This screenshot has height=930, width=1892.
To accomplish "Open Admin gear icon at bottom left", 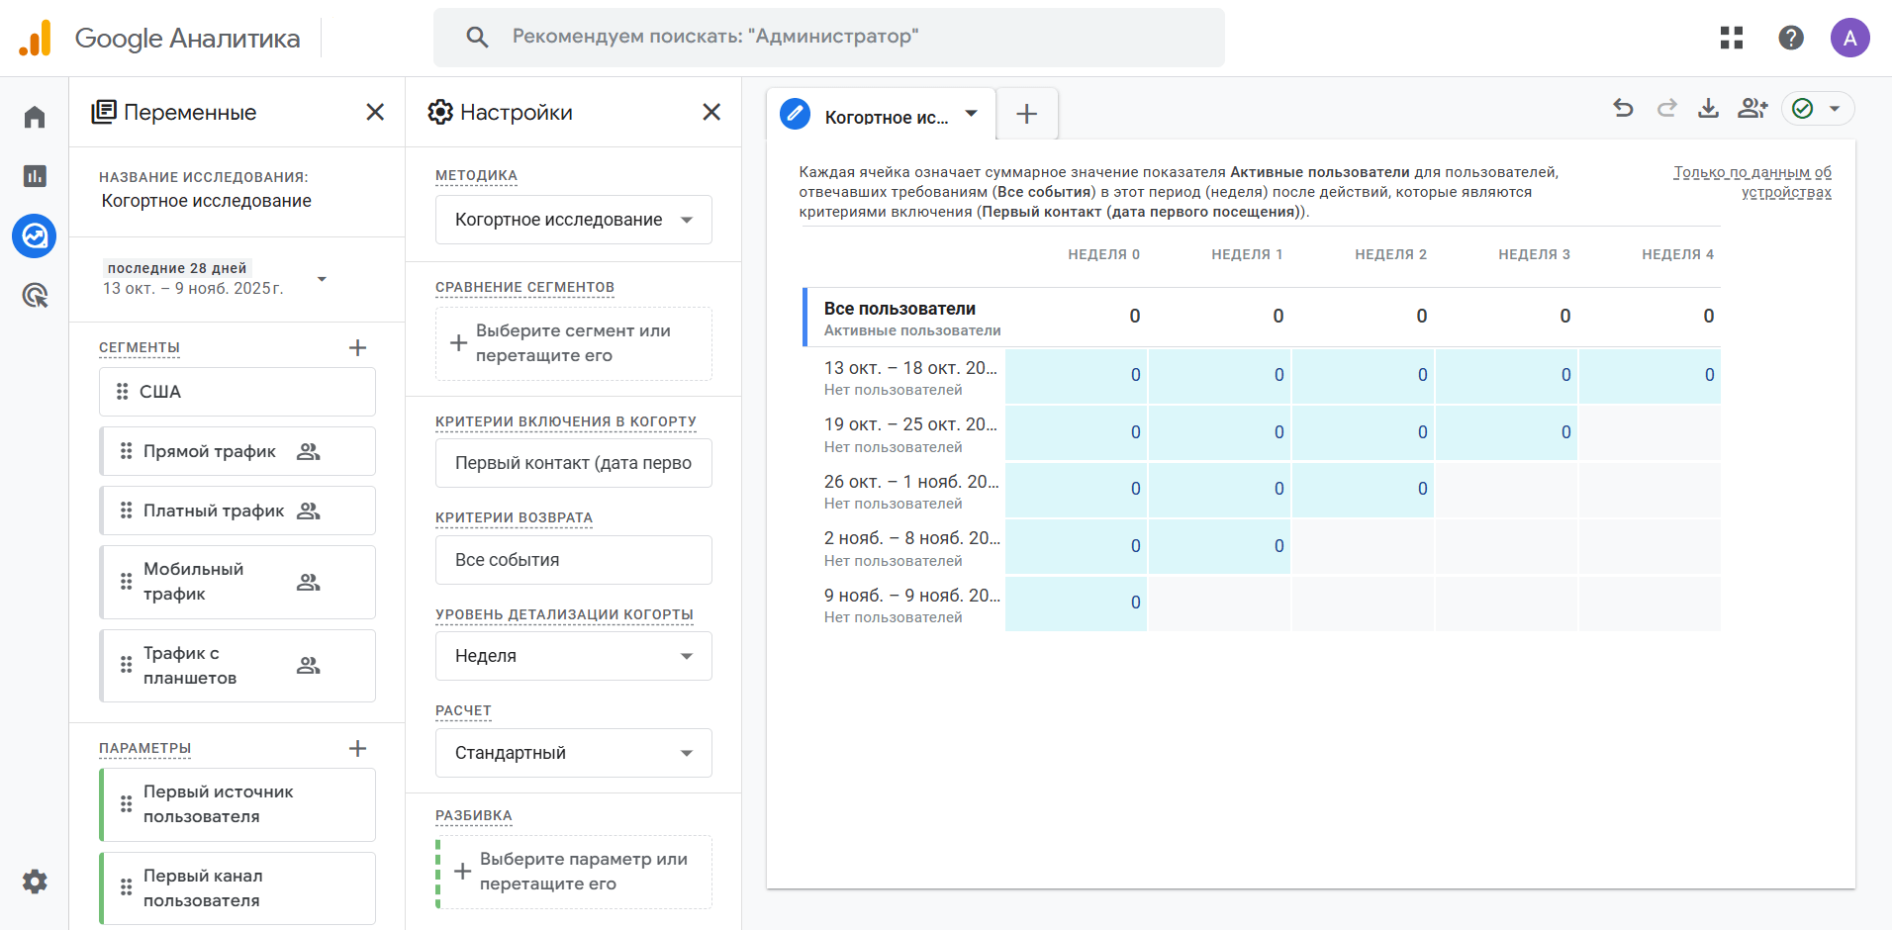I will coord(35,882).
